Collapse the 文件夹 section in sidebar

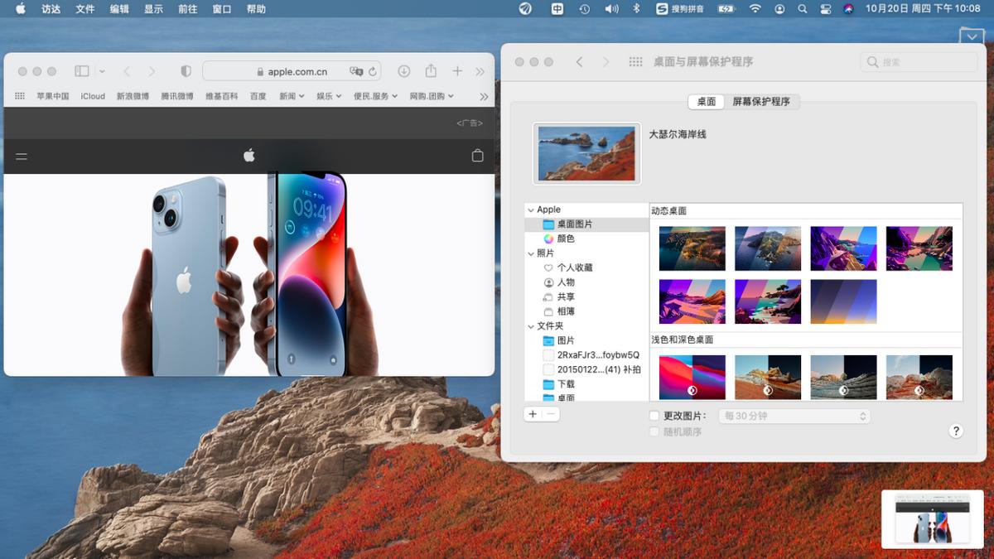point(531,325)
